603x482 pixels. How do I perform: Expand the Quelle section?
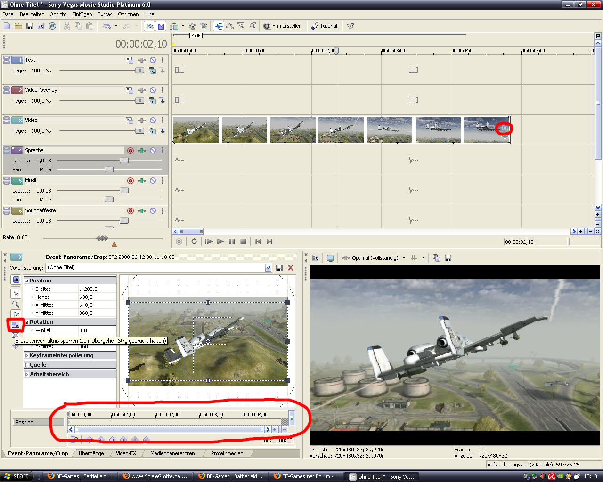26,365
